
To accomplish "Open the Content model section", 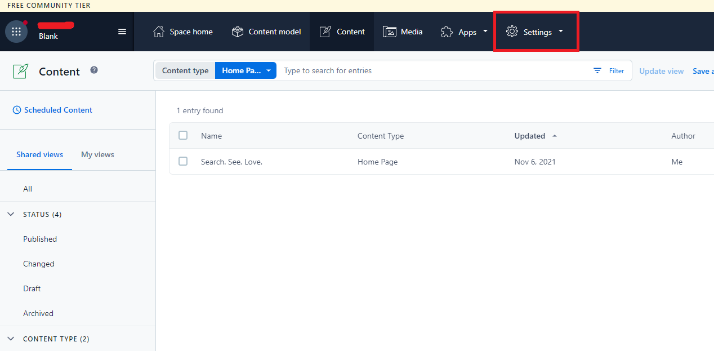I will point(266,32).
